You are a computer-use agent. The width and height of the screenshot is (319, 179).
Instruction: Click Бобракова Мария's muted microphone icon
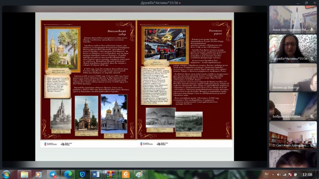click(312, 116)
